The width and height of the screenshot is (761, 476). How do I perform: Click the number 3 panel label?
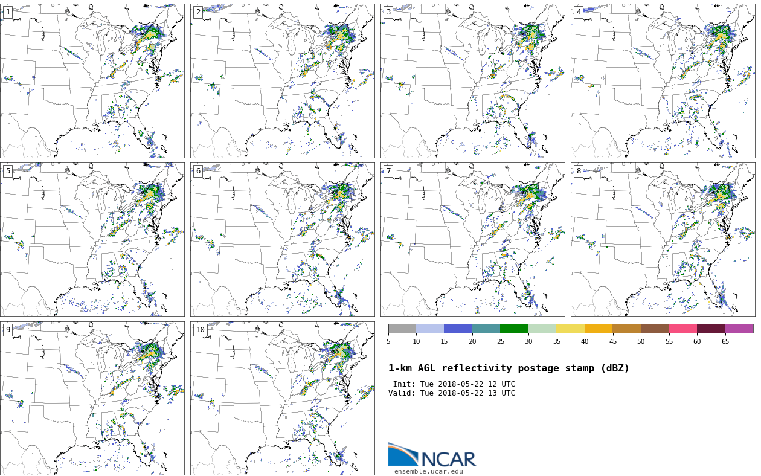pyautogui.click(x=388, y=12)
